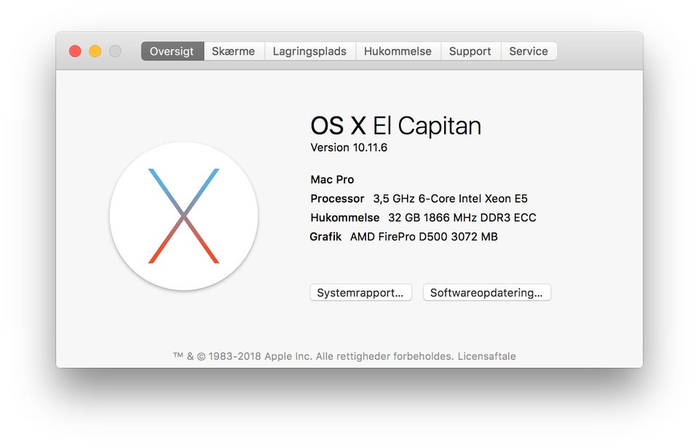This screenshot has width=699, height=448.
Task: Minimize window with the yellow button
Action: pyautogui.click(x=95, y=51)
